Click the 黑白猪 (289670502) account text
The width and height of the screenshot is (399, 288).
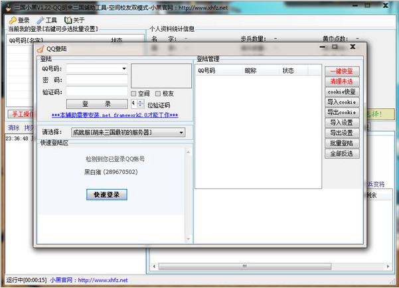(x=111, y=172)
